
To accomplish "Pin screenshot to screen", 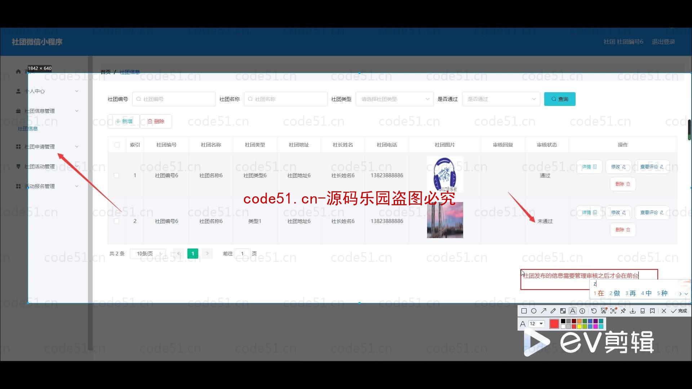I will 623,311.
